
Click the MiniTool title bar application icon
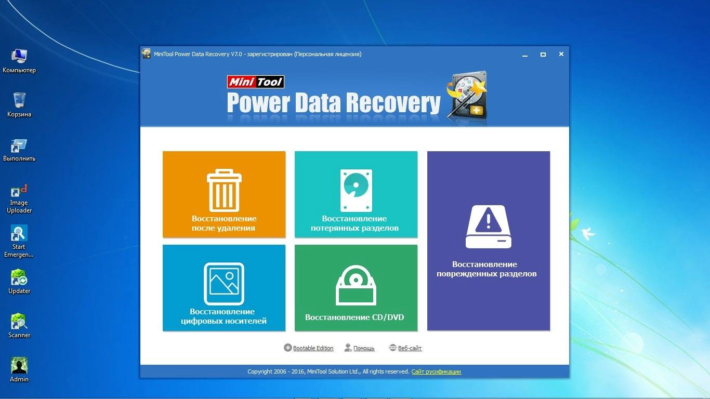(147, 54)
